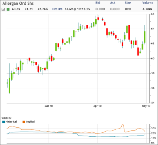The image size is (158, 145).
Task: Click the 30% volatility axis label
Action: [x=154, y=128]
